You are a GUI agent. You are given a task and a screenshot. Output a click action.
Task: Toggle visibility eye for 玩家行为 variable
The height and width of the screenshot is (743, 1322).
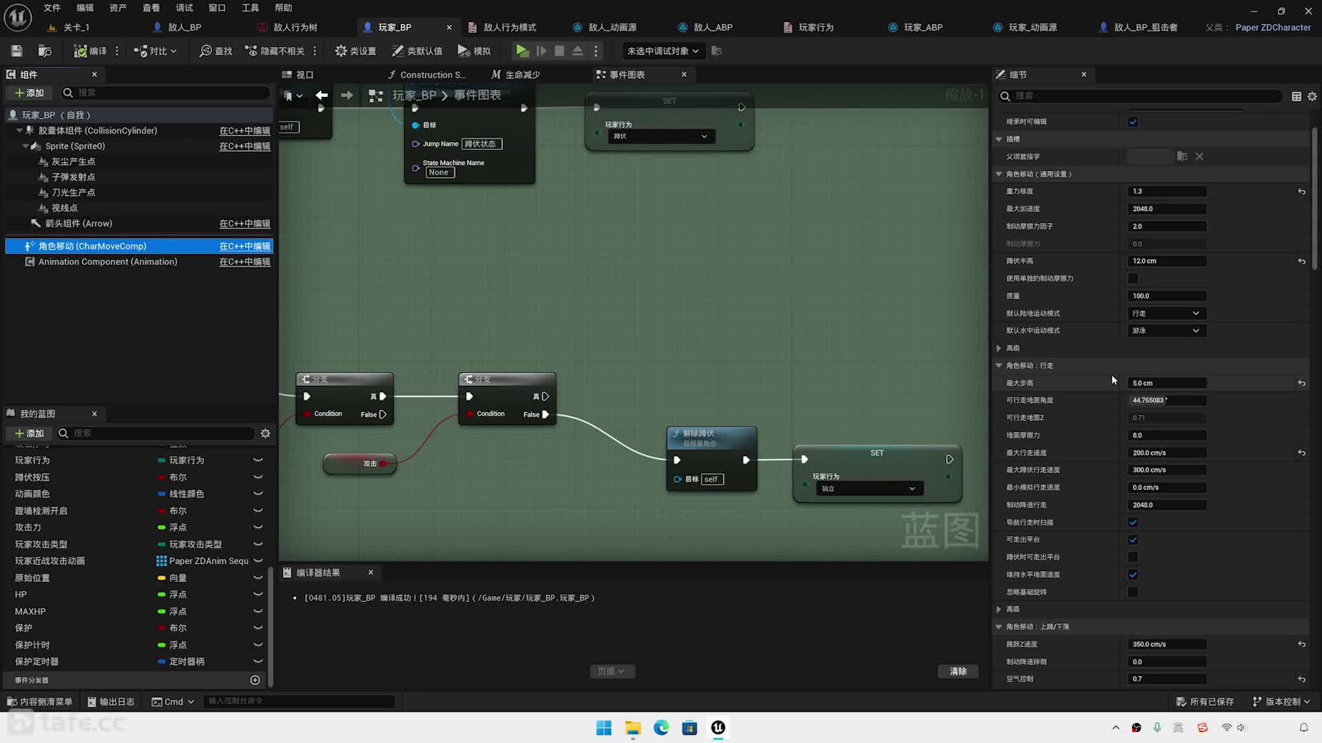pyautogui.click(x=258, y=460)
